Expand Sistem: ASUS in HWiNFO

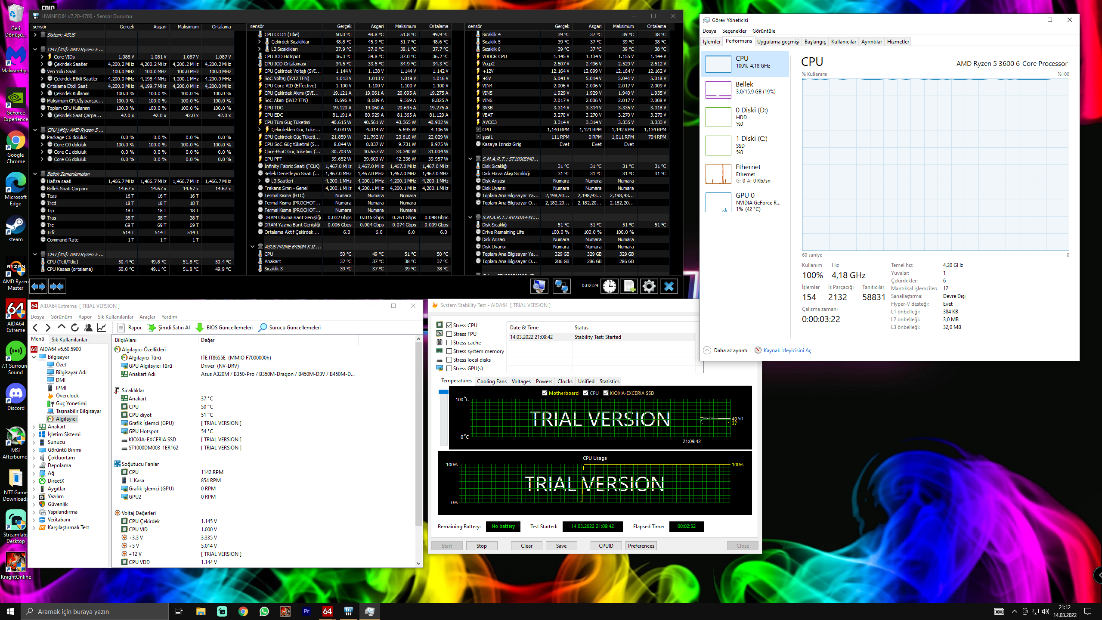point(35,35)
